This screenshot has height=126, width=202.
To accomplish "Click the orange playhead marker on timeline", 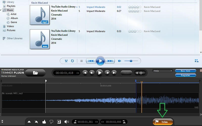I will 142,82.
